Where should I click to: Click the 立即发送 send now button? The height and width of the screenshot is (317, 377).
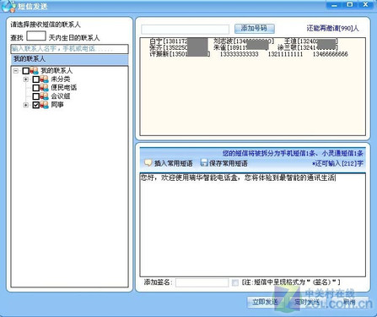click(x=265, y=302)
